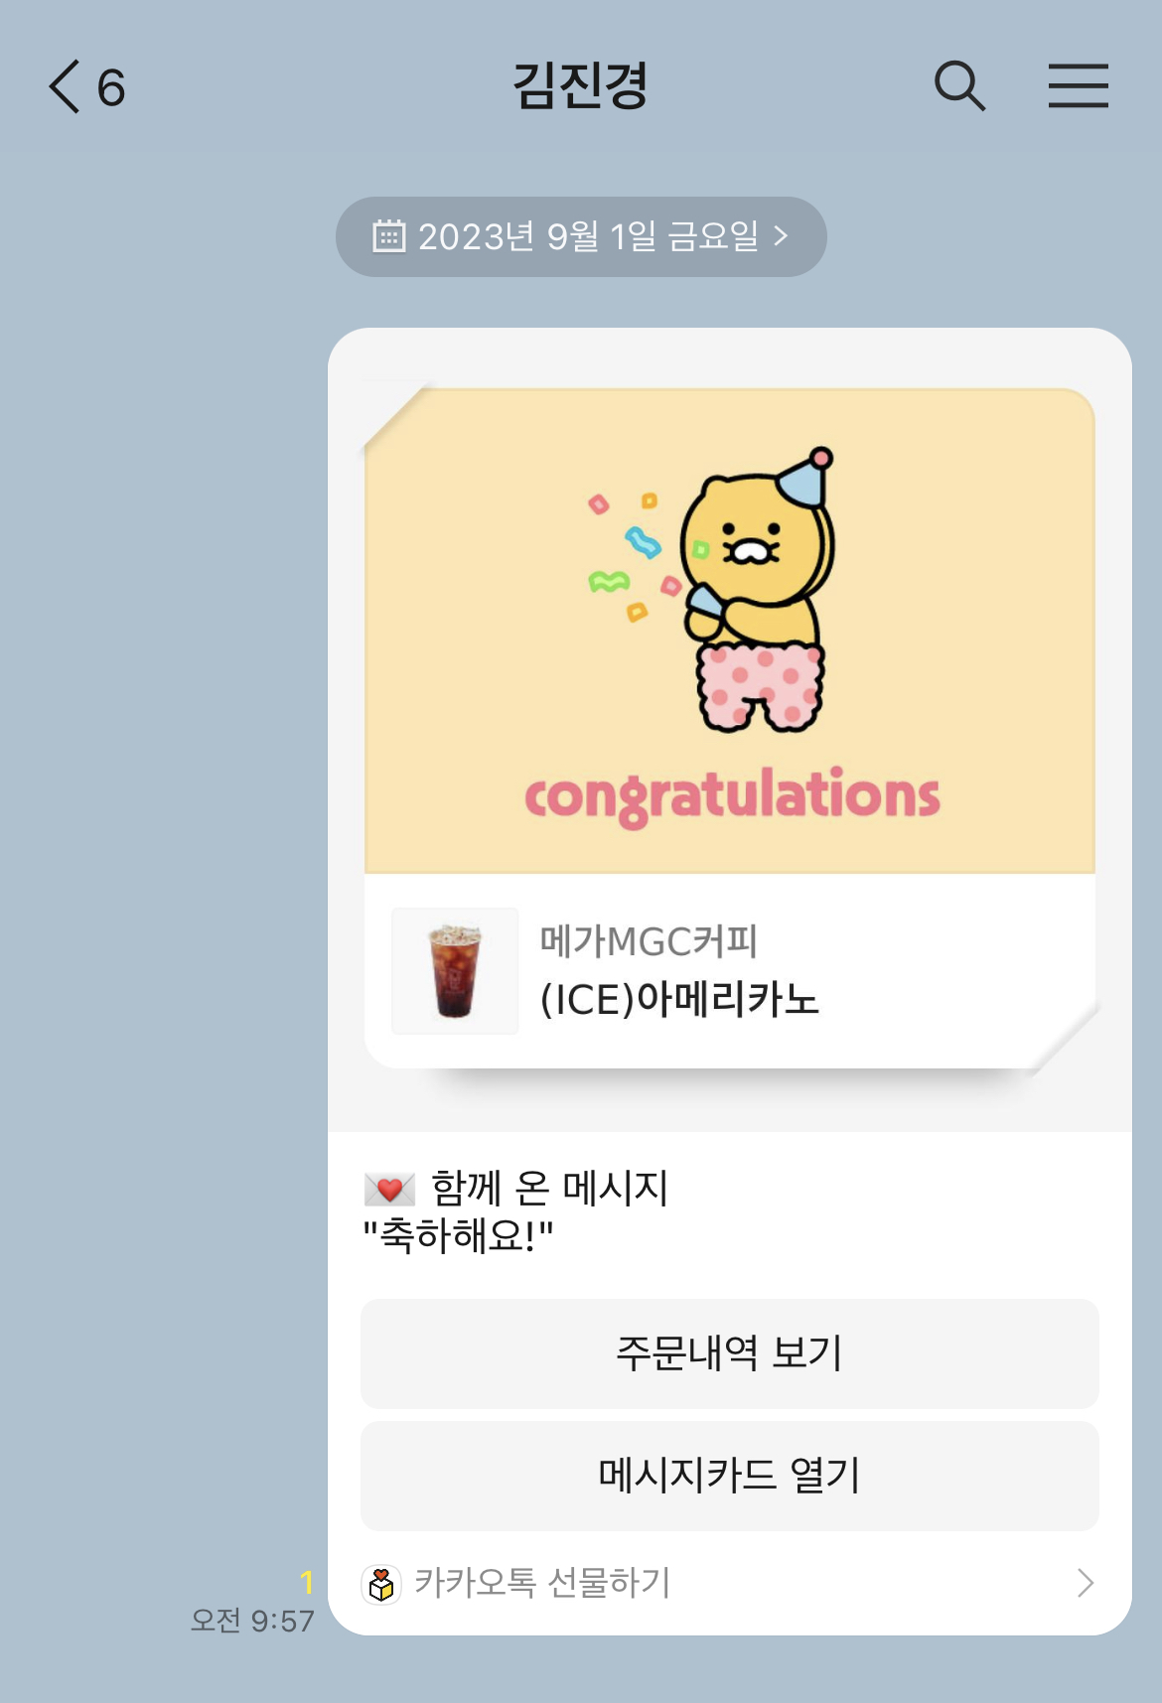This screenshot has height=1703, width=1162.
Task: Open the iced americano product thumbnail
Action: [x=455, y=971]
